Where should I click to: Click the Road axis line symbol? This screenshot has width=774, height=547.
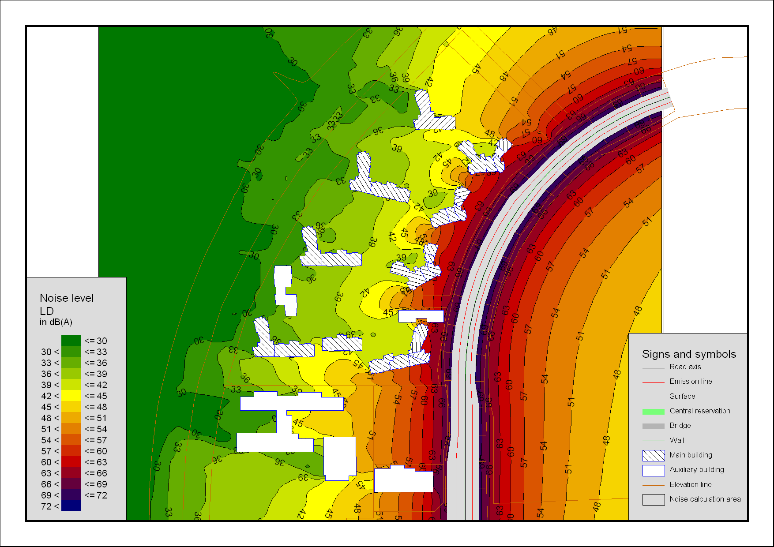pos(654,368)
